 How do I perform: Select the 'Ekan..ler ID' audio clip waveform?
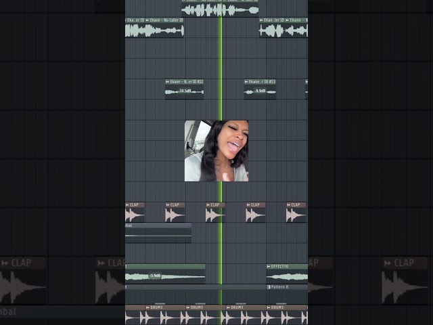coord(272,30)
